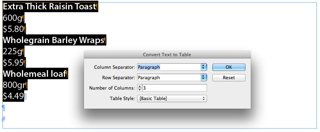The width and height of the screenshot is (320, 132).
Task: Click the Number of Columns stepper arrows
Action: [140, 88]
